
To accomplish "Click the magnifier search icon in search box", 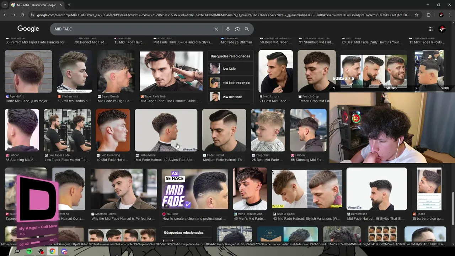I will click(247, 29).
